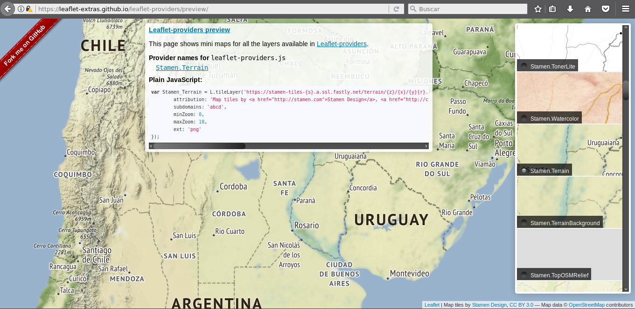Select the Stamen.TonerLite layer radio button

[524, 66]
